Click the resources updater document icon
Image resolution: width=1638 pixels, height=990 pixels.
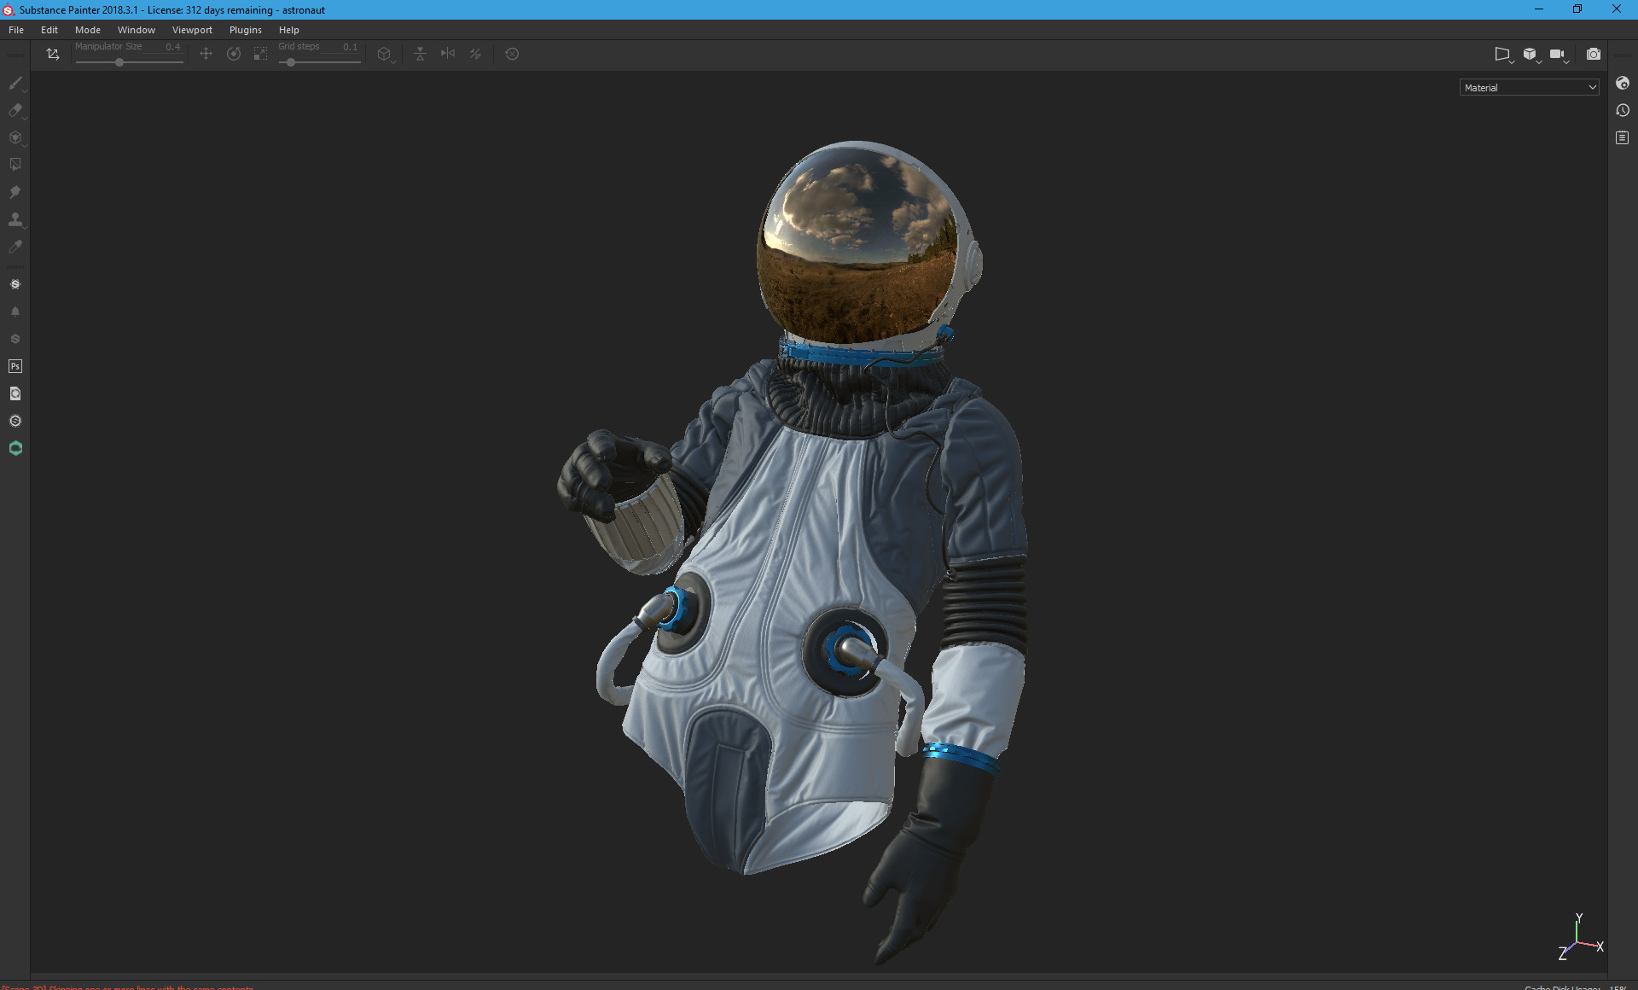click(x=15, y=393)
